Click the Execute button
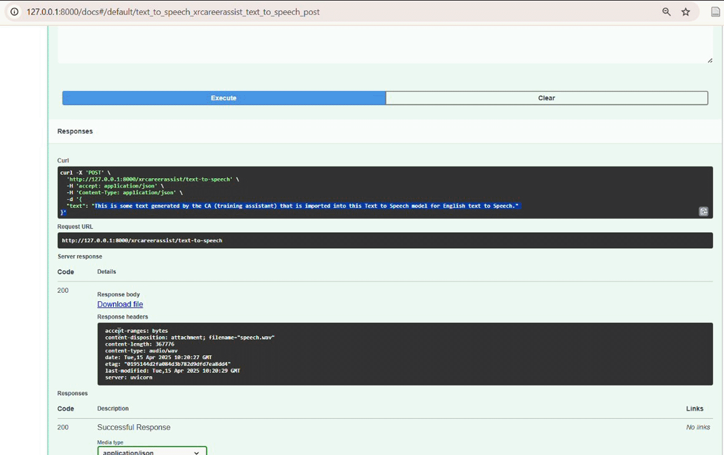Image resolution: width=724 pixels, height=455 pixels. 224,98
